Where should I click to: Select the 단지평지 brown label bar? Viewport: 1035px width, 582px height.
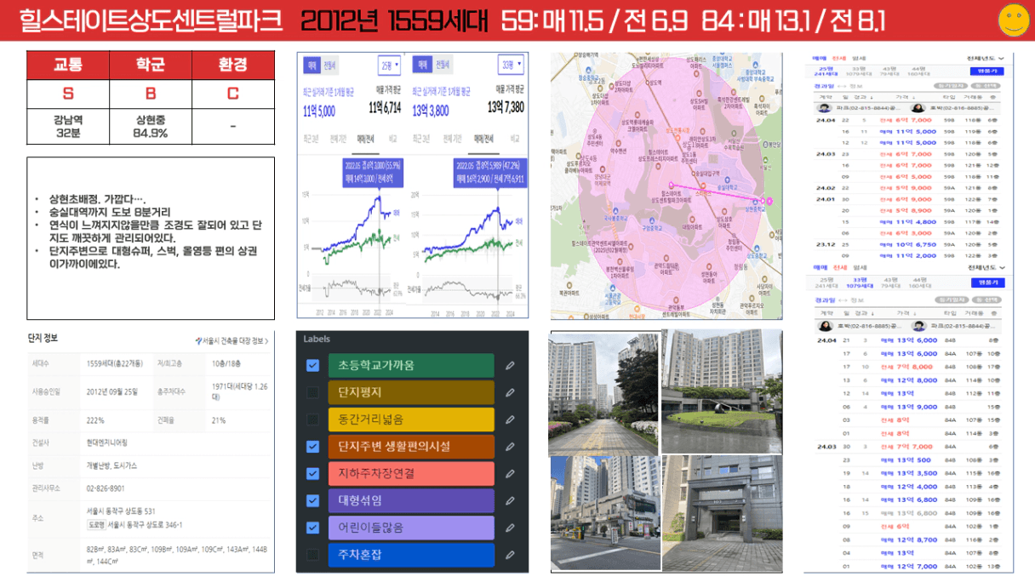[411, 392]
